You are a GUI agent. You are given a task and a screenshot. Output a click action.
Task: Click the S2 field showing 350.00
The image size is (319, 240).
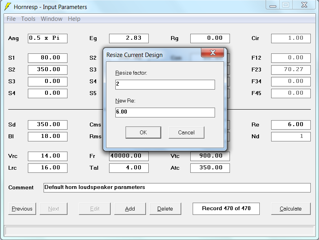[x=47, y=70]
